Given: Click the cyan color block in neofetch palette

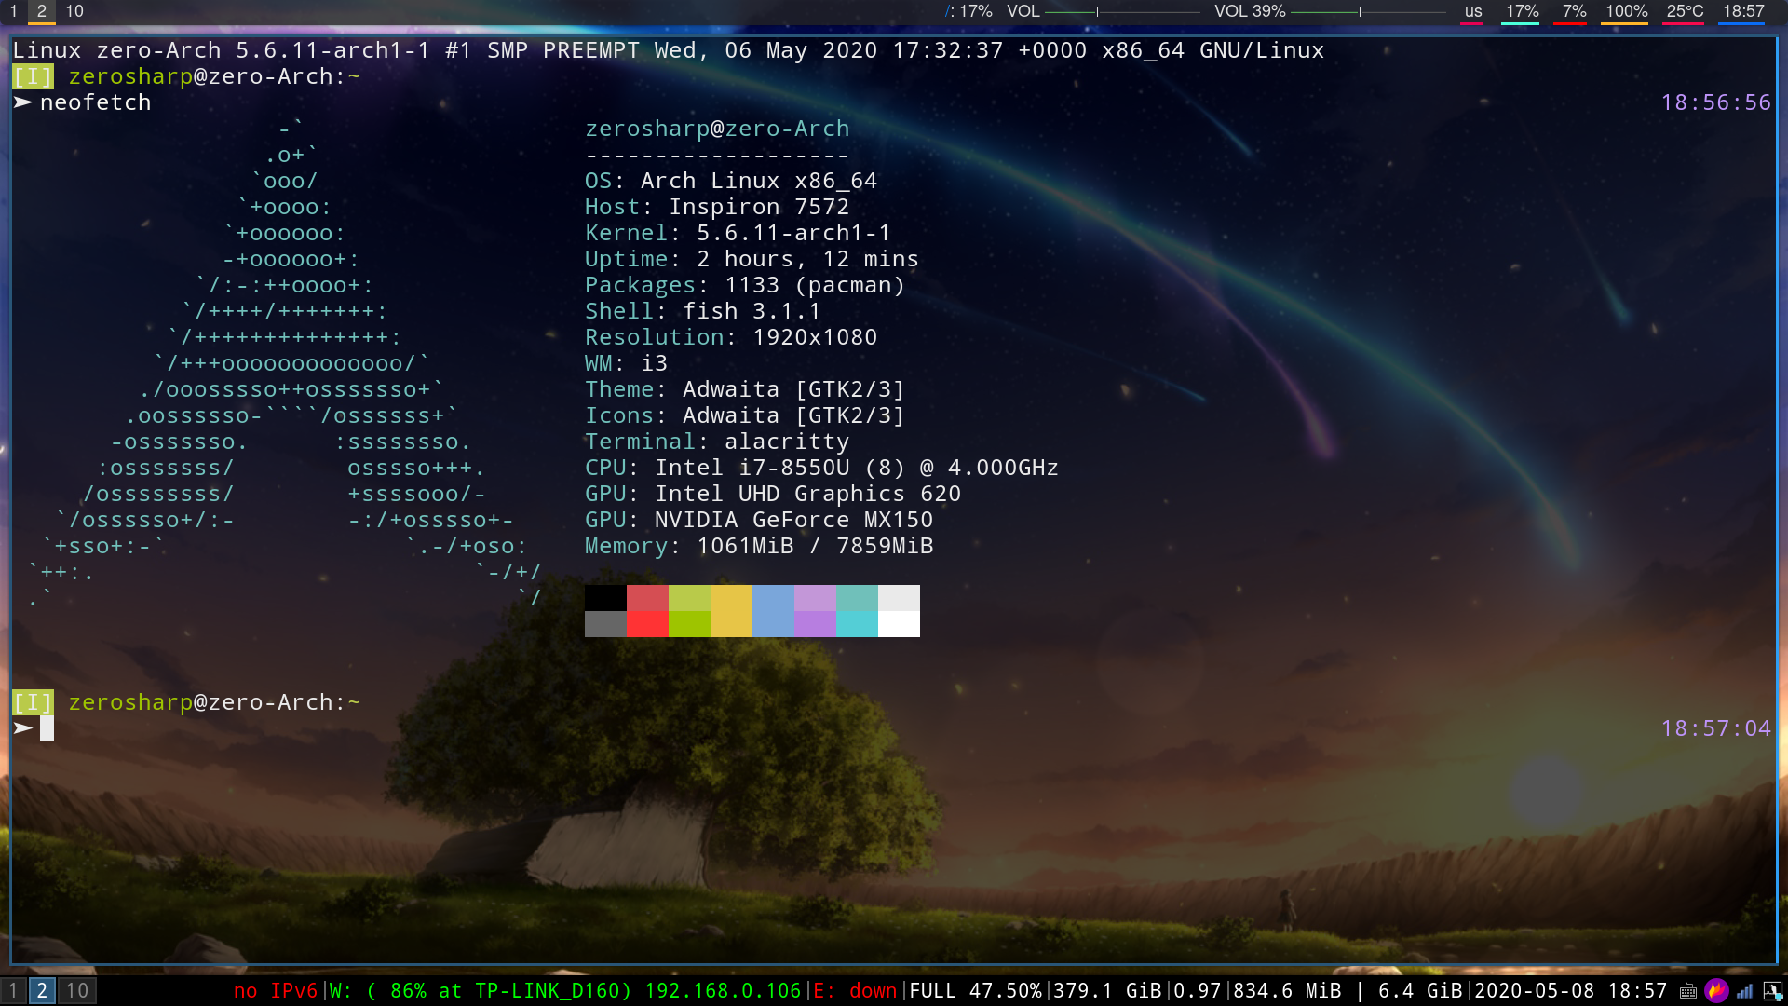Looking at the screenshot, I should (857, 624).
